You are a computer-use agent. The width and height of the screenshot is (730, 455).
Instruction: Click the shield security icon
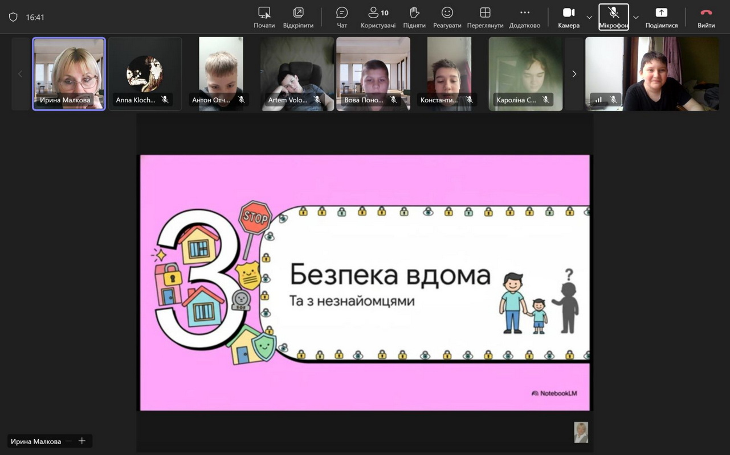pos(13,18)
